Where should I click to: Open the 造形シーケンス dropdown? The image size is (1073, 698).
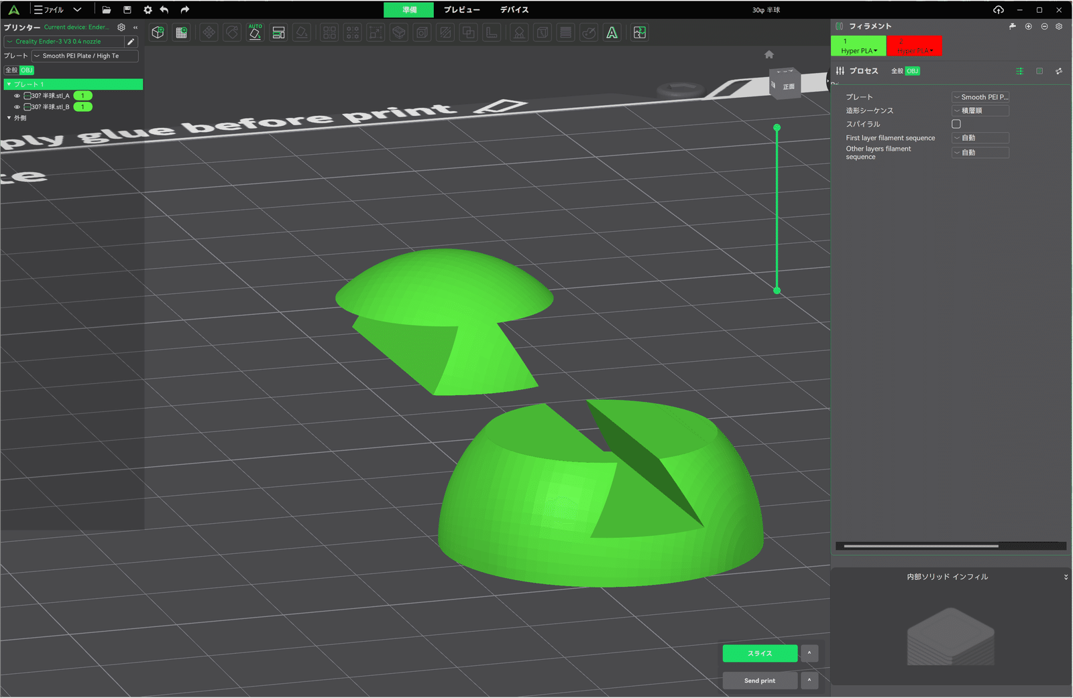pos(980,111)
